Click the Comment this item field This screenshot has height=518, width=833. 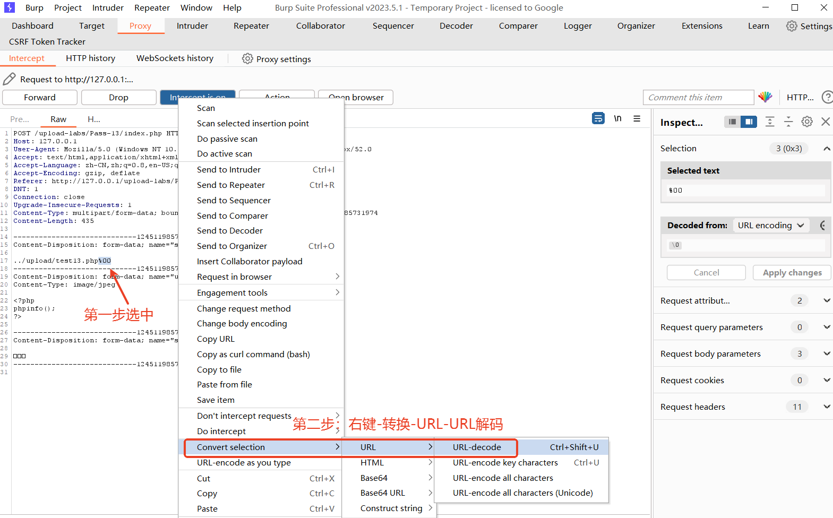pos(698,97)
